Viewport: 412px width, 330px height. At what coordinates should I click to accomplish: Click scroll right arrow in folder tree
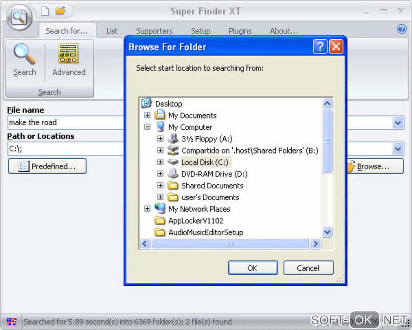tap(315, 244)
